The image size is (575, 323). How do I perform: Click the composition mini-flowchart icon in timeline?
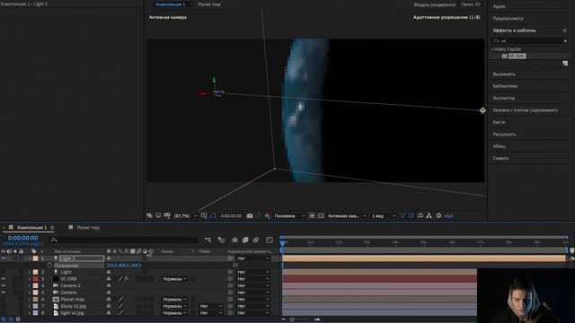[208, 240]
